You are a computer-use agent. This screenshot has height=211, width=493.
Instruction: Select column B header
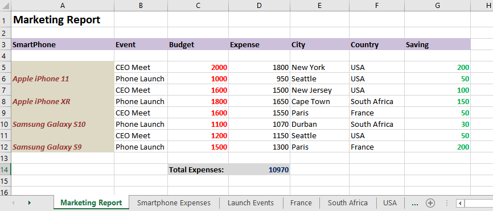141,5
